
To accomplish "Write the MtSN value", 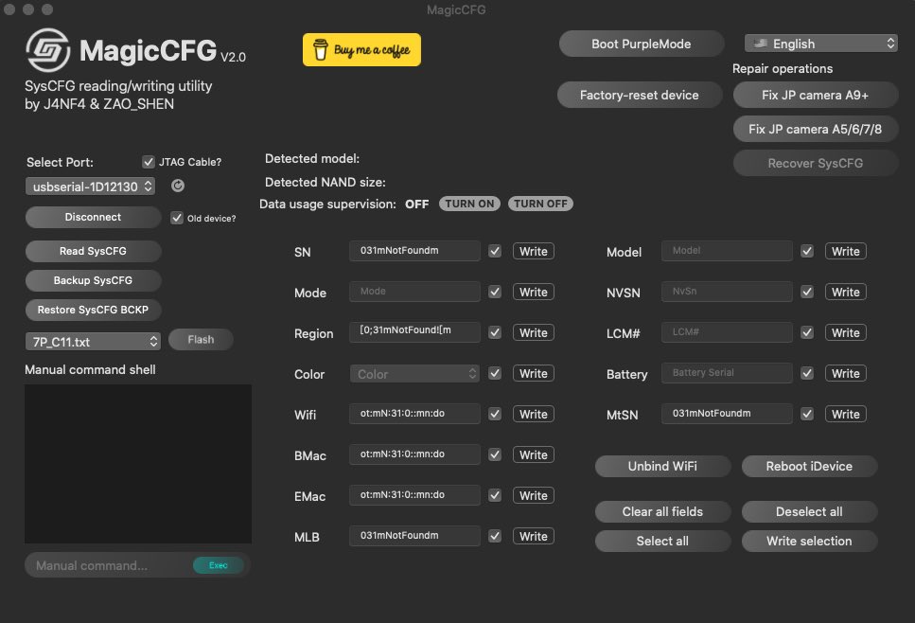I will [846, 414].
